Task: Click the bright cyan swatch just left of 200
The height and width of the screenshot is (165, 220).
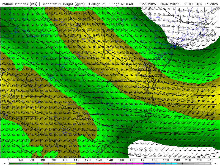Action: coord(174,164)
